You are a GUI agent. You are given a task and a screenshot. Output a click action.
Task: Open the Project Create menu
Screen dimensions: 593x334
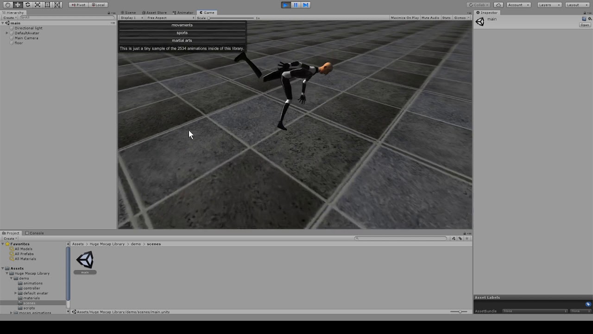[9, 238]
